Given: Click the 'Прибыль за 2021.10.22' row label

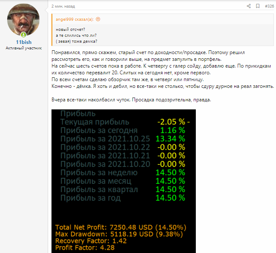Looking at the screenshot, I should click(105, 147).
